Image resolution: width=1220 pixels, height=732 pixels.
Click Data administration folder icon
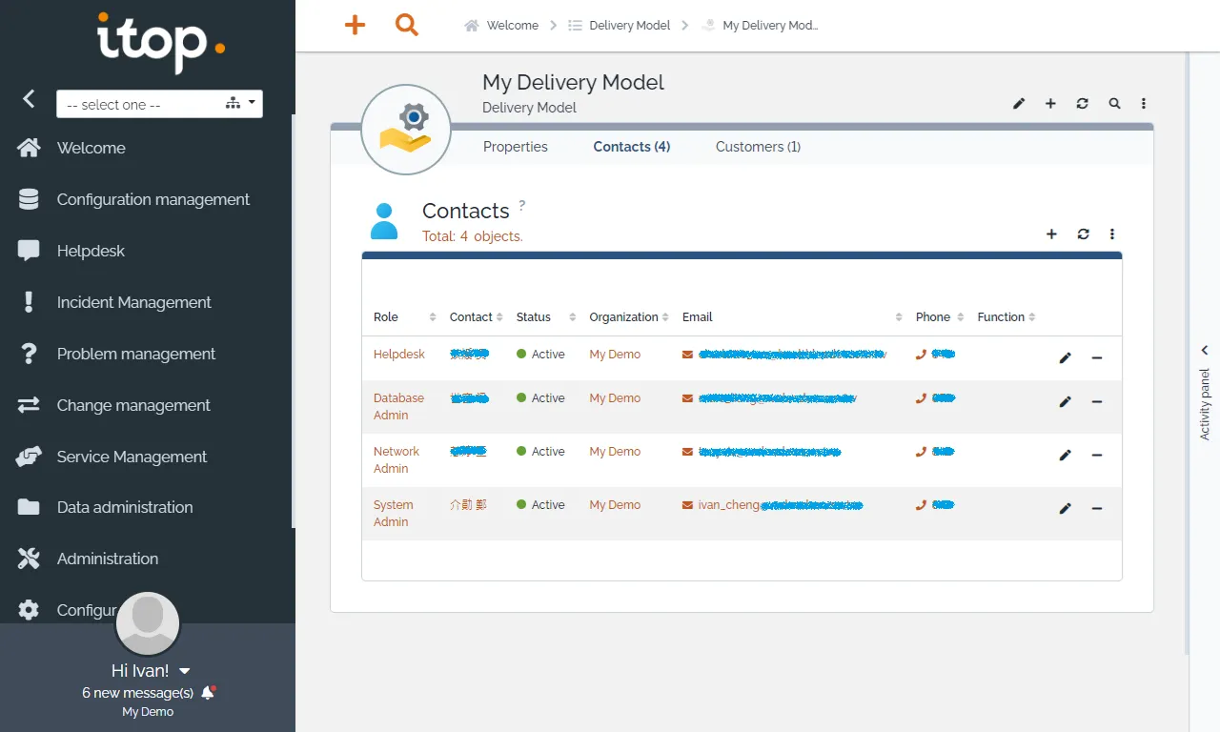(29, 507)
